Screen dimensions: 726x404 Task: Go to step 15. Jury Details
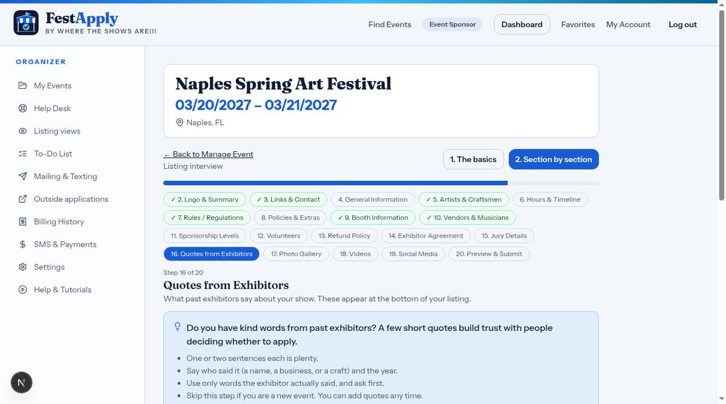tap(504, 236)
